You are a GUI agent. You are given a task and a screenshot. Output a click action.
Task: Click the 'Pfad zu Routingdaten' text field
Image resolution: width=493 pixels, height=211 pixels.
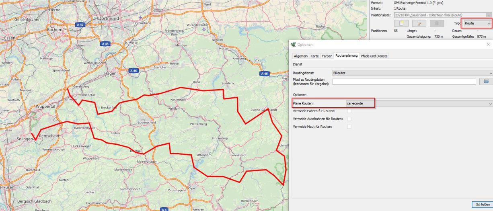point(404,82)
